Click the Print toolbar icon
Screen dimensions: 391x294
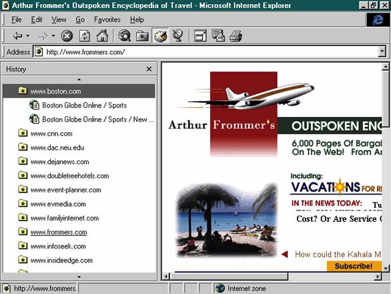236,35
